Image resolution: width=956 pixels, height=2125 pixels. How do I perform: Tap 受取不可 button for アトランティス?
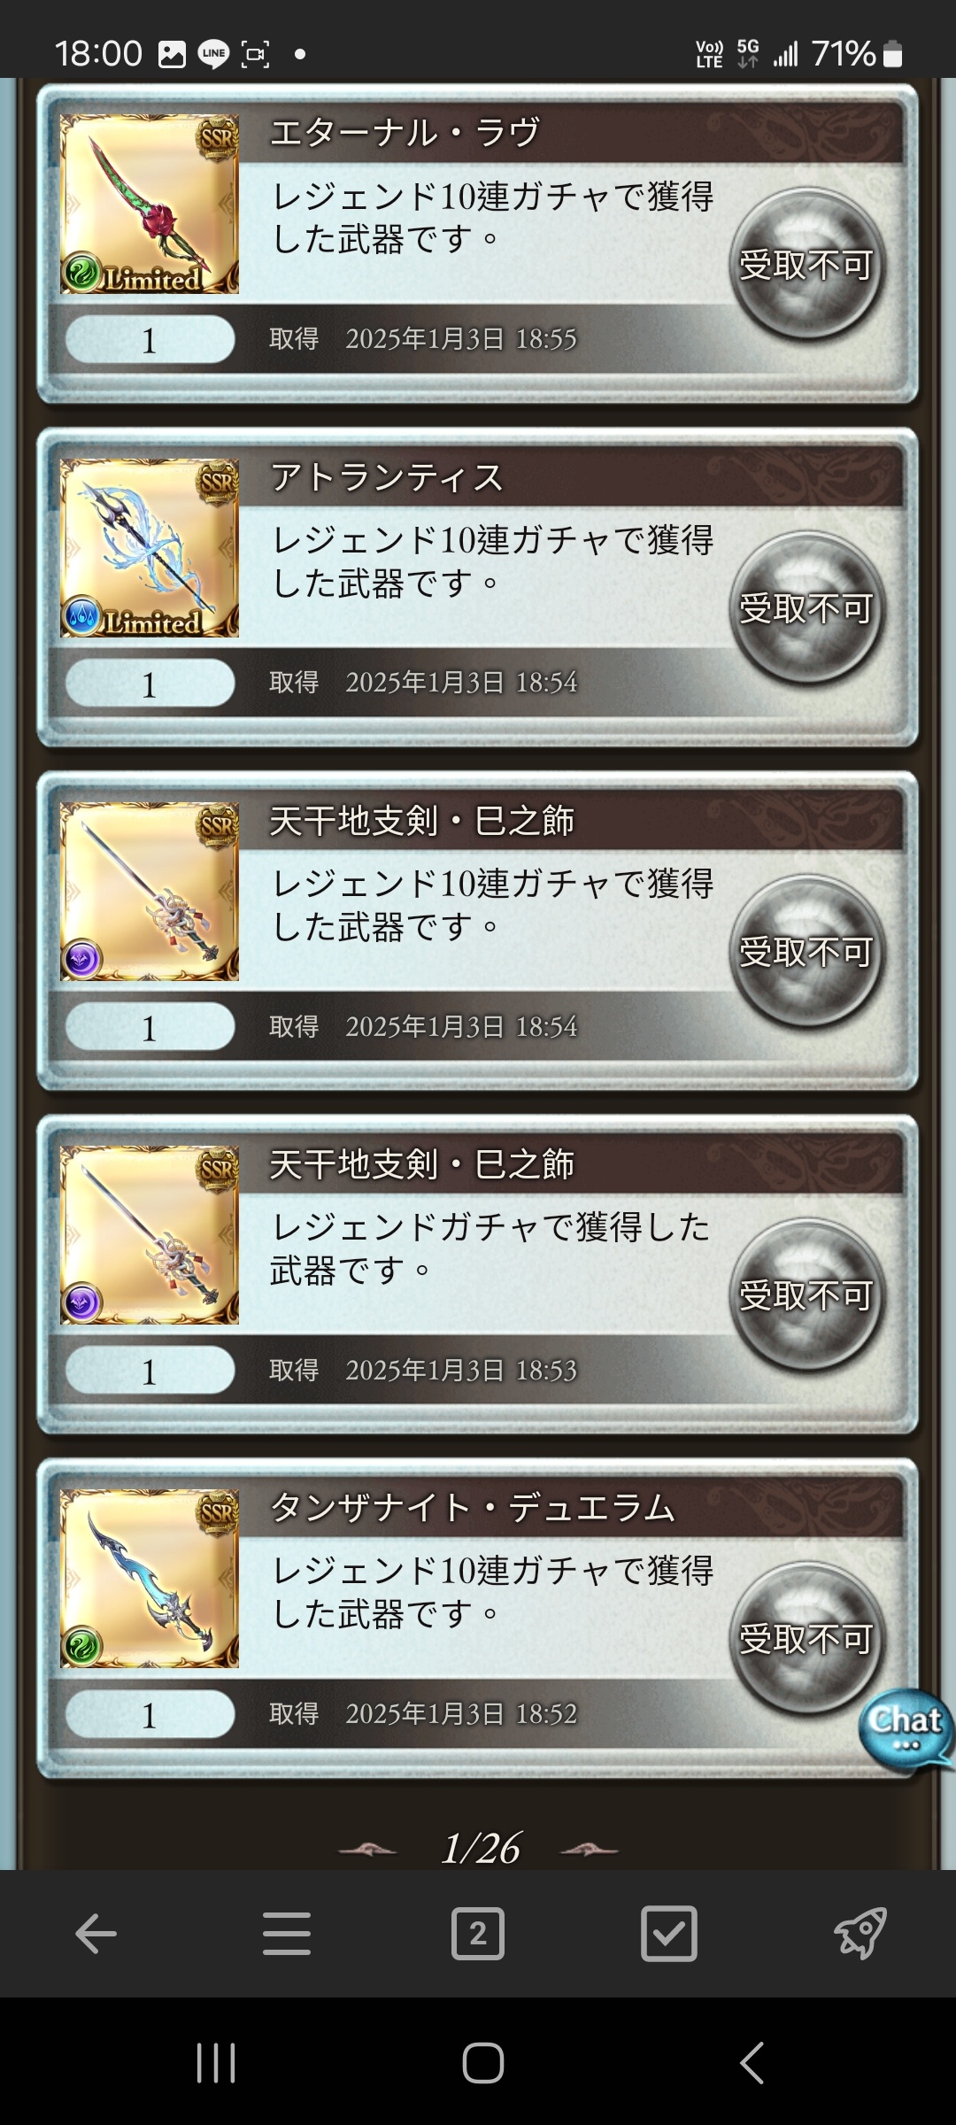(x=807, y=607)
